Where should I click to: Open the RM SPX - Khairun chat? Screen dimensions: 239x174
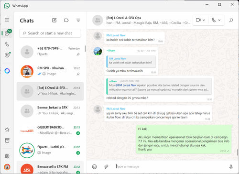[x=50, y=71]
